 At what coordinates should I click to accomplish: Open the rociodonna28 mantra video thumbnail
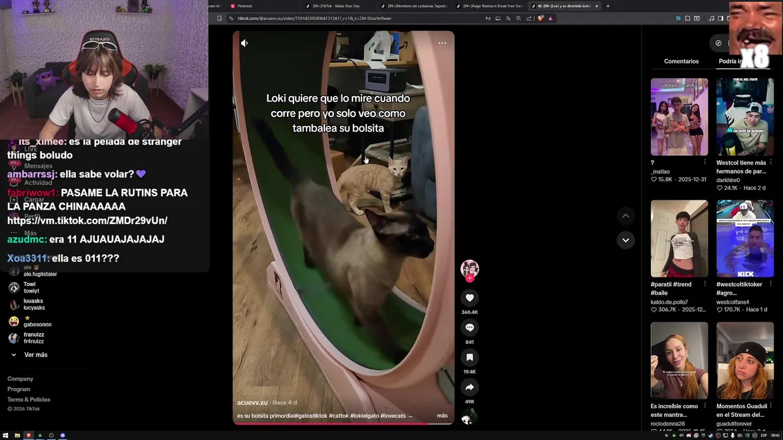point(679,361)
